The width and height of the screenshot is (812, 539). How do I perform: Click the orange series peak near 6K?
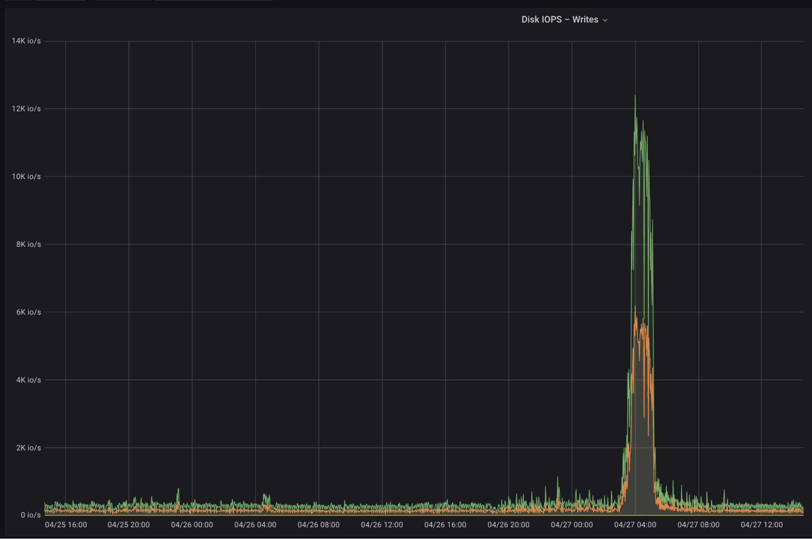pos(635,308)
